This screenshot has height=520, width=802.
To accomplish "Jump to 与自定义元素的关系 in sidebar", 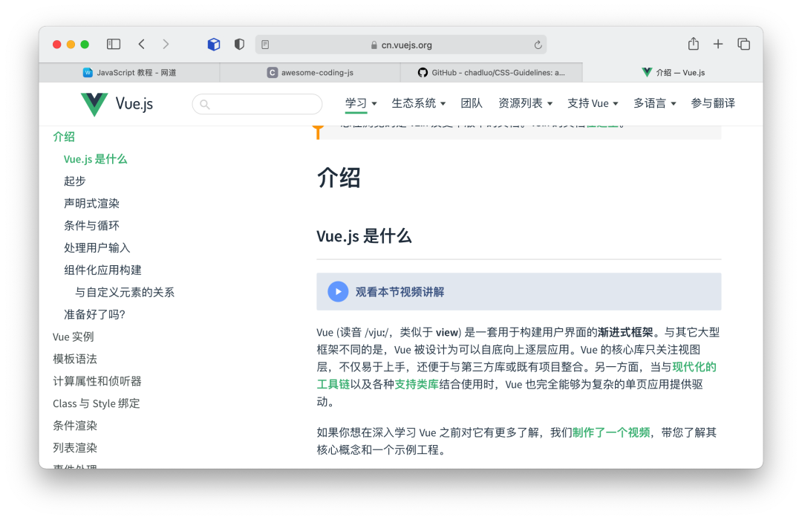I will 125,292.
